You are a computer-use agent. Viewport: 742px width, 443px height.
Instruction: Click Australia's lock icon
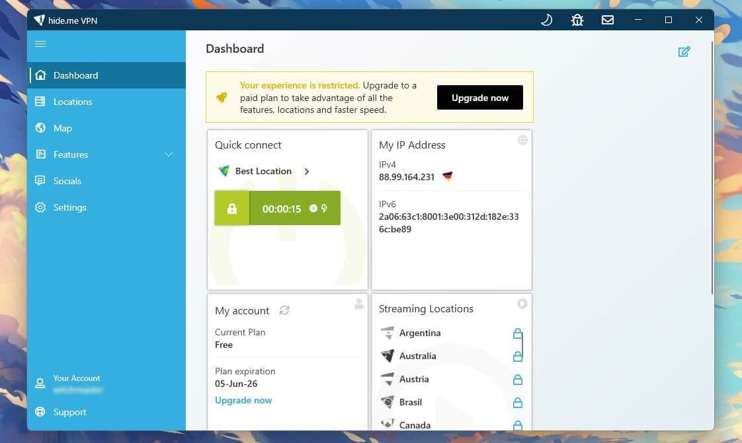tap(518, 356)
